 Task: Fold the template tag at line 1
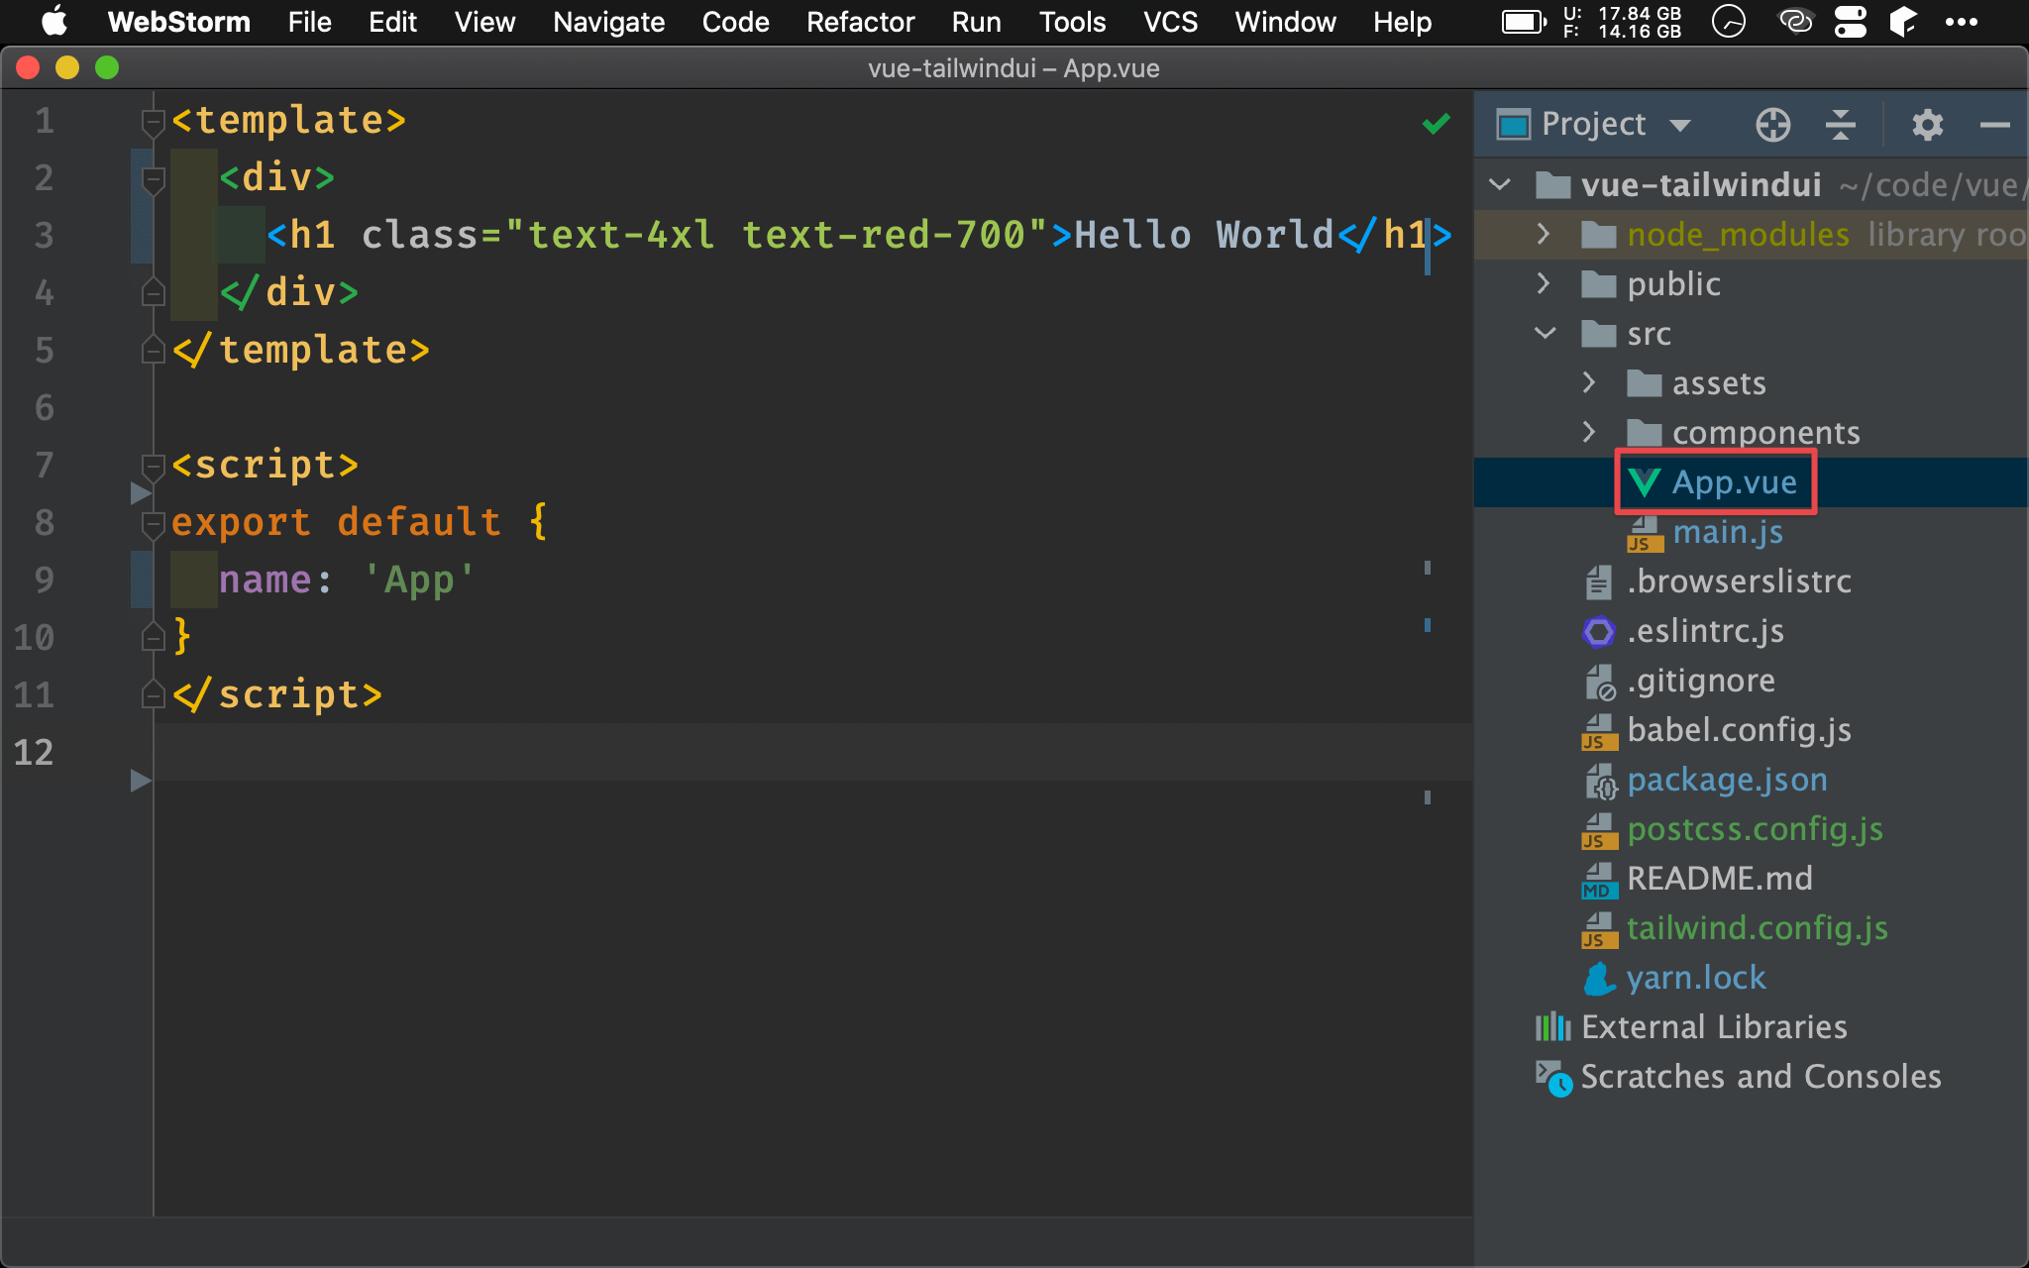[153, 122]
